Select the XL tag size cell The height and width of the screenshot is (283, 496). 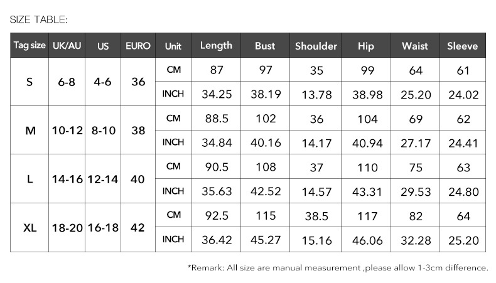[30, 228]
